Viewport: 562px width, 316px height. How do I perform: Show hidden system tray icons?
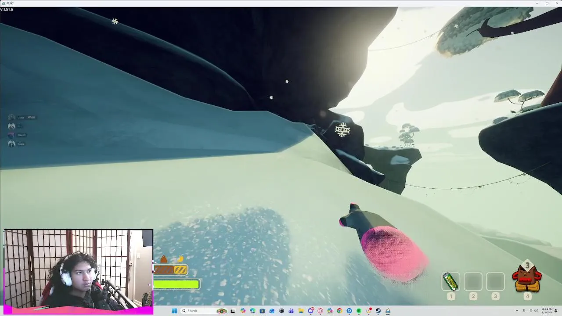517,311
